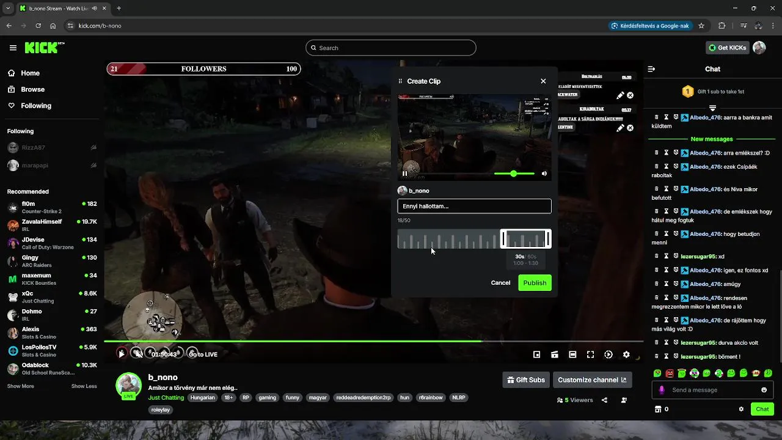Open RizzA87 followed channel
The width and height of the screenshot is (782, 440).
pos(51,147)
